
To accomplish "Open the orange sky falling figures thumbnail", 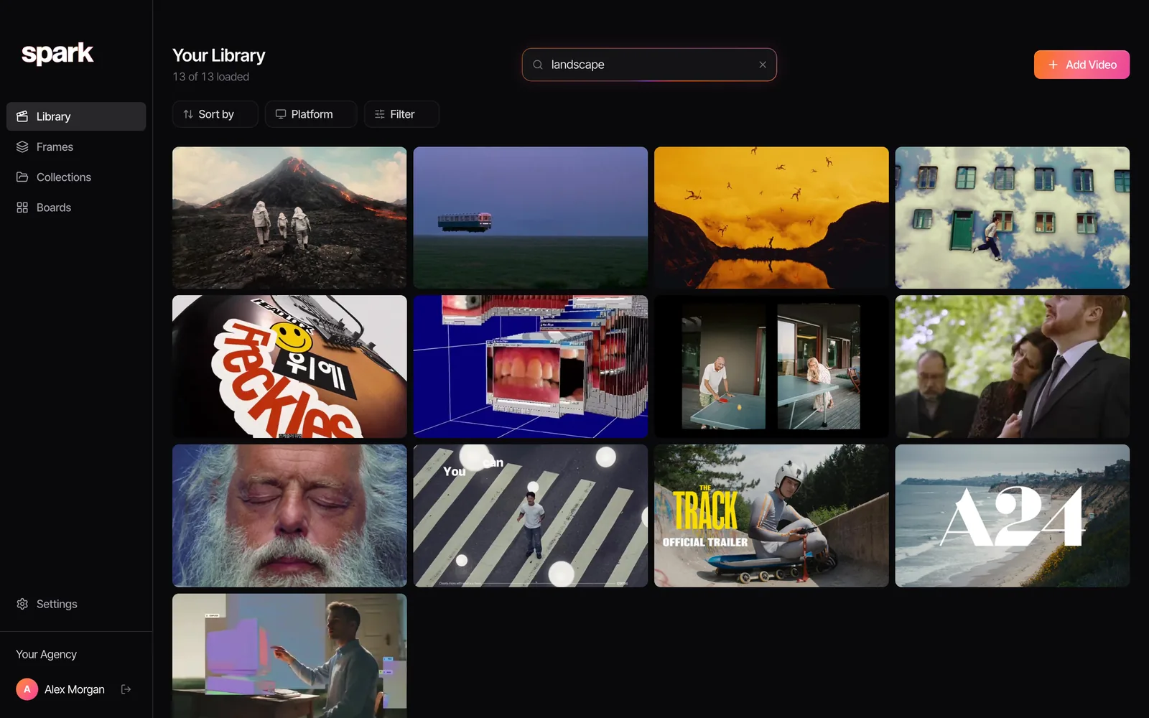I will (x=771, y=218).
